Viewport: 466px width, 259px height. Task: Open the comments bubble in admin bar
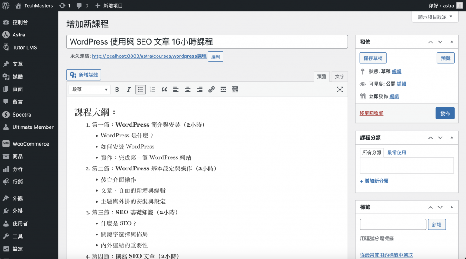tap(82, 5)
